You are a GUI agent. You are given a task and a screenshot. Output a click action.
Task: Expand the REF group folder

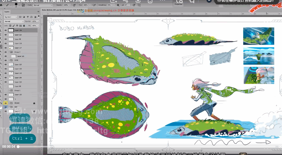point(9,107)
